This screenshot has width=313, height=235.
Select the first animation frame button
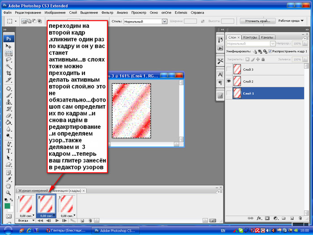pyautogui.click(x=40, y=221)
